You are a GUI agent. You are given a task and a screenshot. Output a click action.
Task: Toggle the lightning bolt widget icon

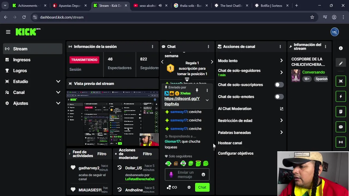(341, 96)
